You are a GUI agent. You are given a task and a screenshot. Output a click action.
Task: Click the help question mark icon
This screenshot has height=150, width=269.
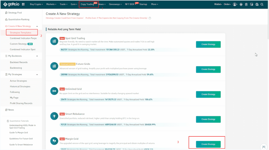click(150, 18)
